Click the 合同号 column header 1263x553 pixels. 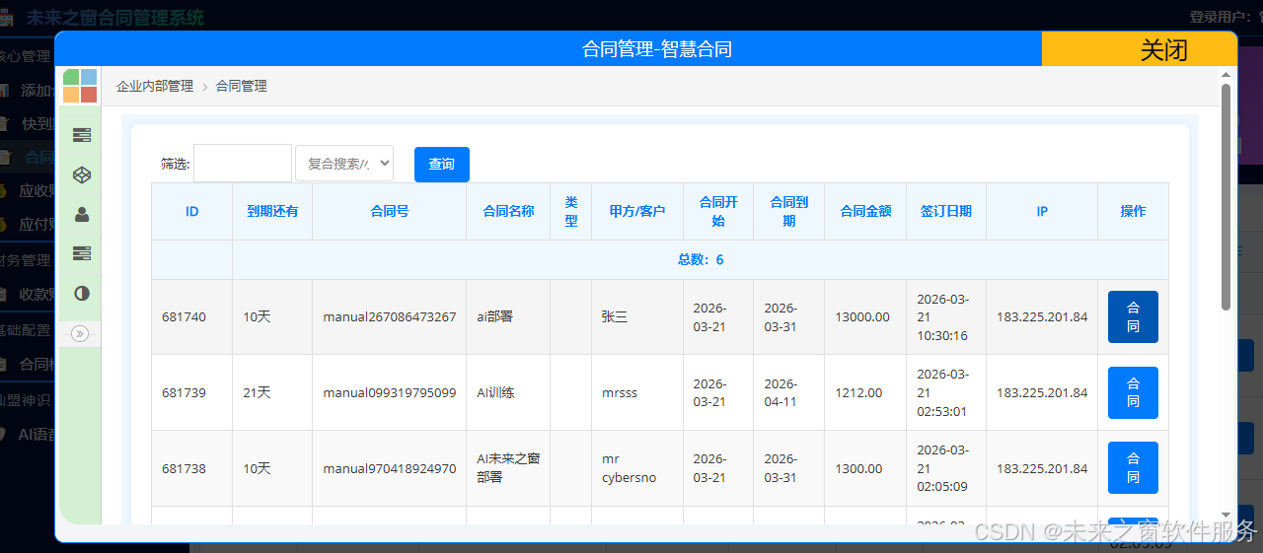point(390,211)
